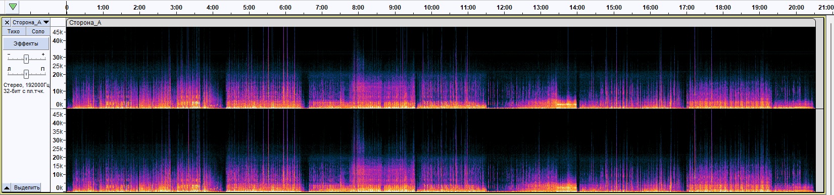Open the Сторона_А track dropdown menu

30,23
